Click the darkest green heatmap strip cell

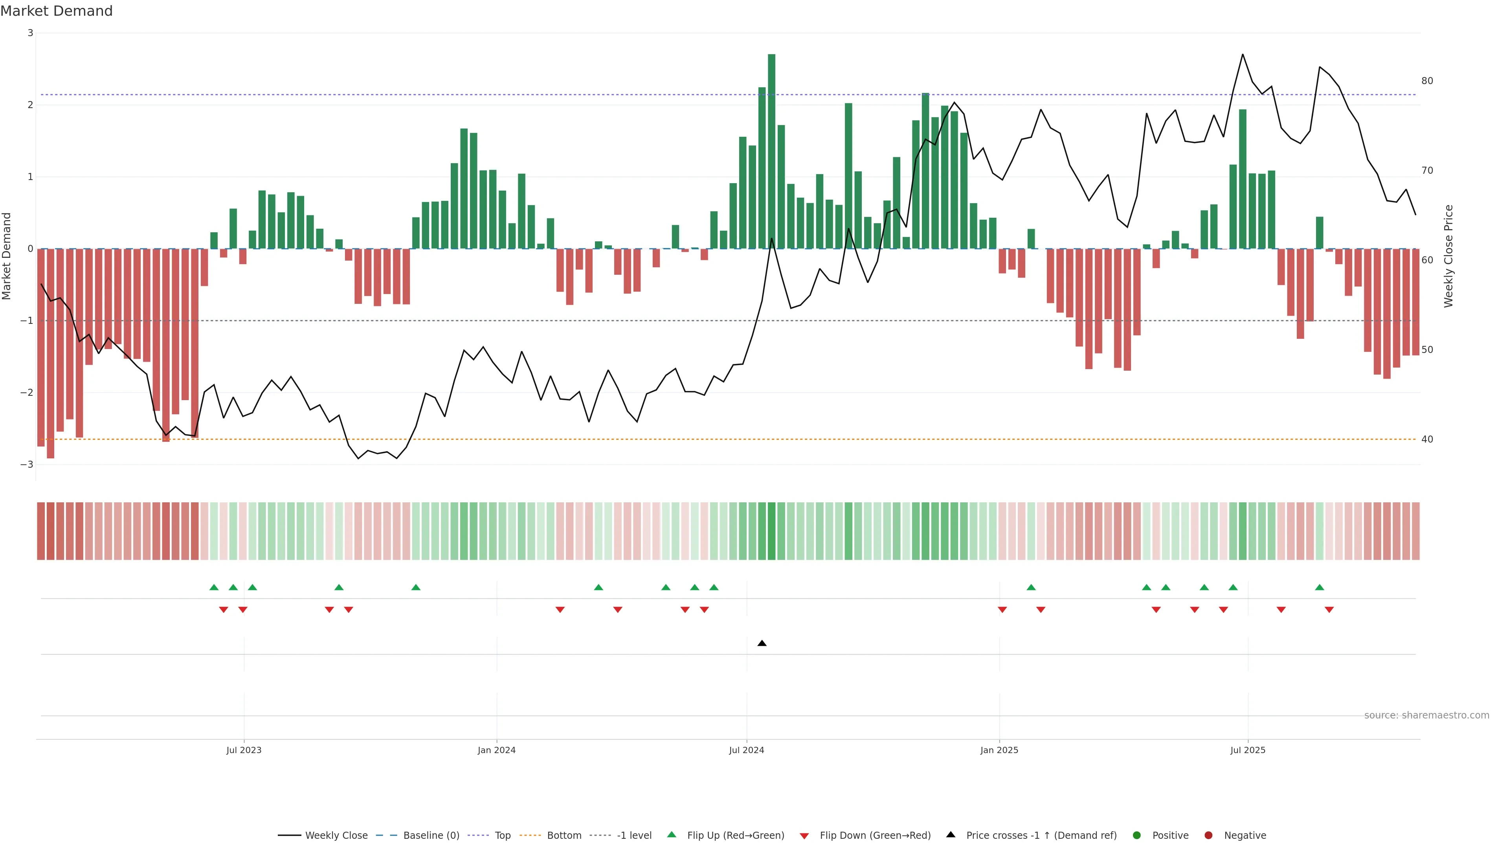pos(771,531)
